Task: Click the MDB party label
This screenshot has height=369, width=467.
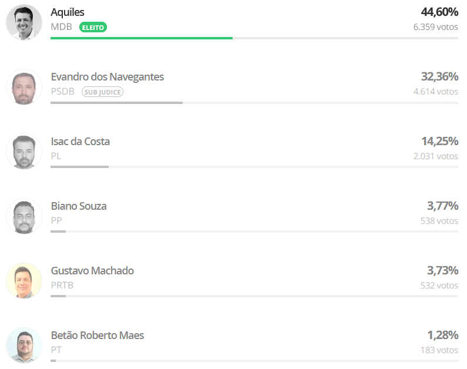Action: [x=61, y=27]
